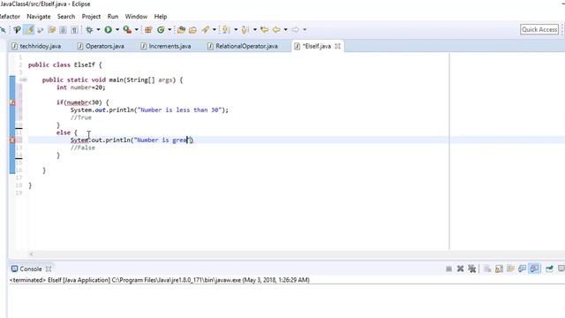The height and width of the screenshot is (318, 565).
Task: Click Pin Console icon
Action: click(x=549, y=269)
